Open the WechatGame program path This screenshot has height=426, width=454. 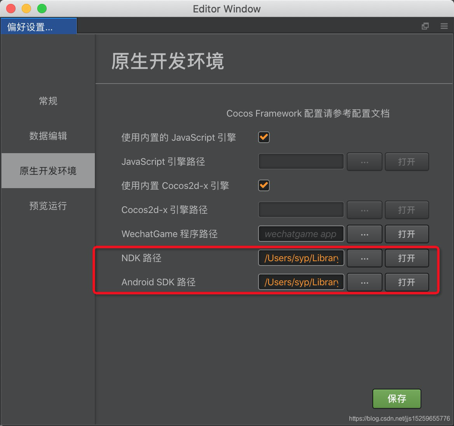click(407, 234)
